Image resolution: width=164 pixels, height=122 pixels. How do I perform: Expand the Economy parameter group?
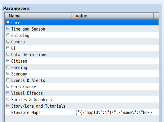tap(8, 74)
